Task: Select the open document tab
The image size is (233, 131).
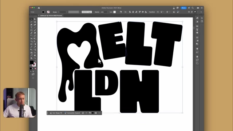Action: pos(51,16)
